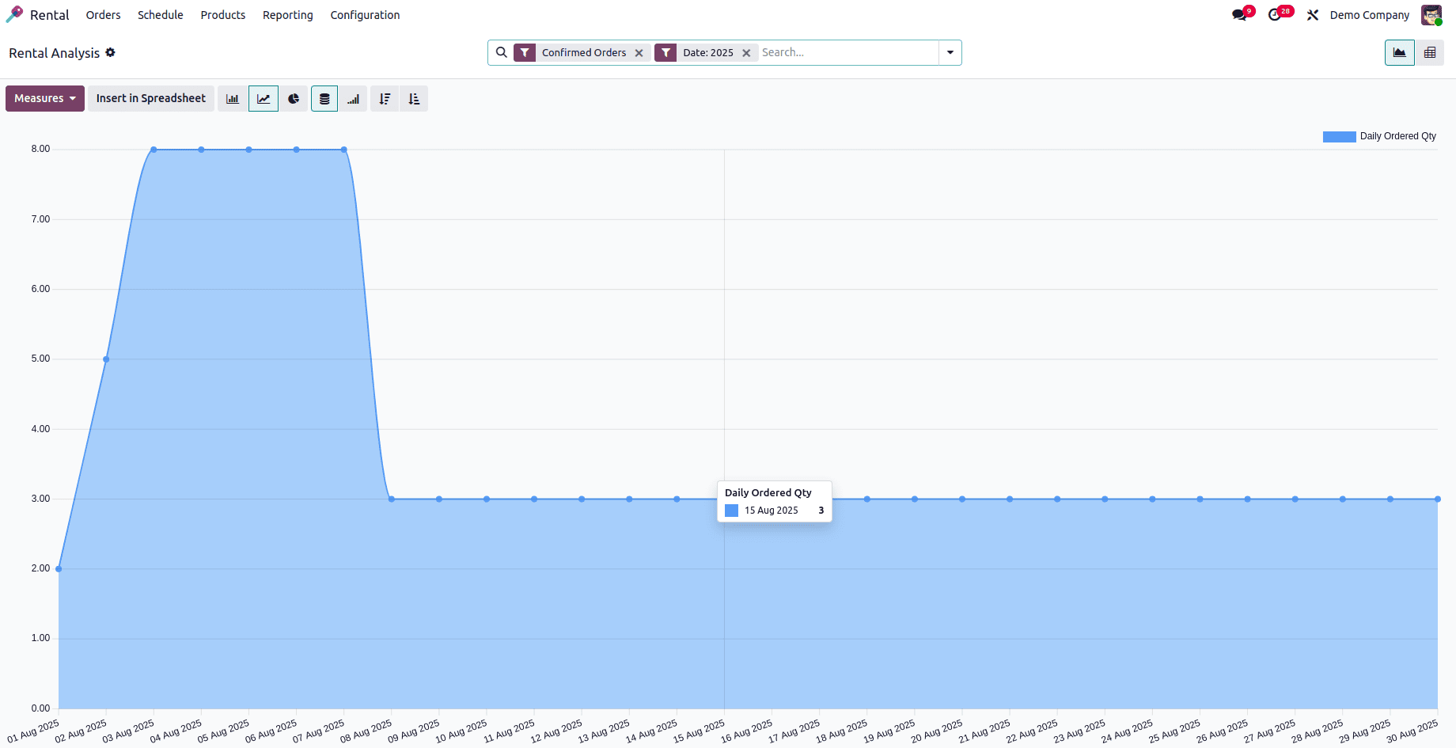Select the line chart icon
1456x748 pixels.
(264, 99)
